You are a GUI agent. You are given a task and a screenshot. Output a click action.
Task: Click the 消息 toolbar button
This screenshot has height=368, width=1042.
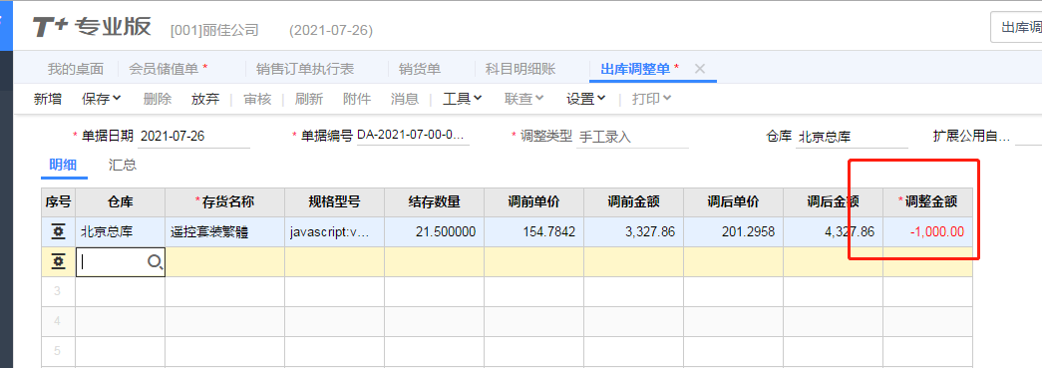coord(405,99)
